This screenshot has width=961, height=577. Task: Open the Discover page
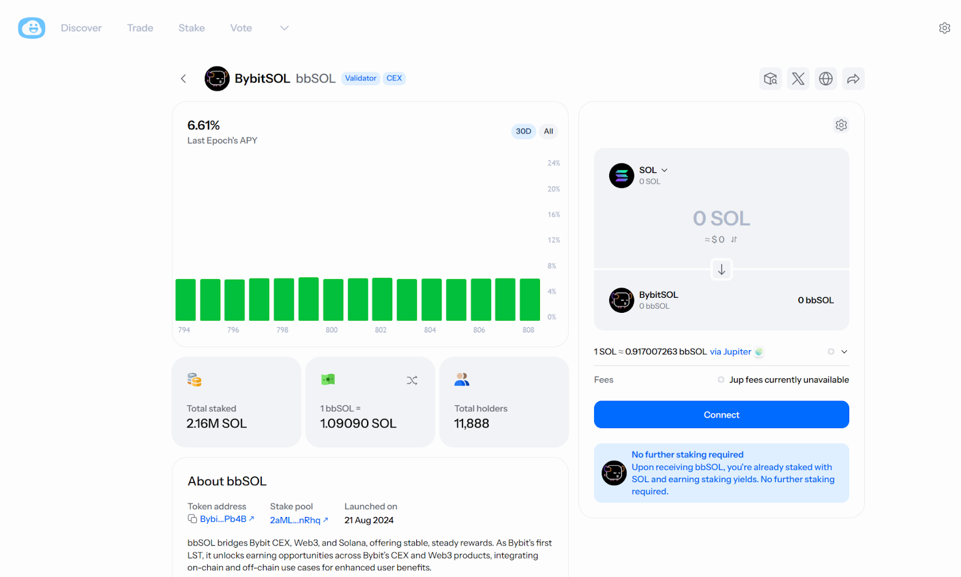click(81, 28)
